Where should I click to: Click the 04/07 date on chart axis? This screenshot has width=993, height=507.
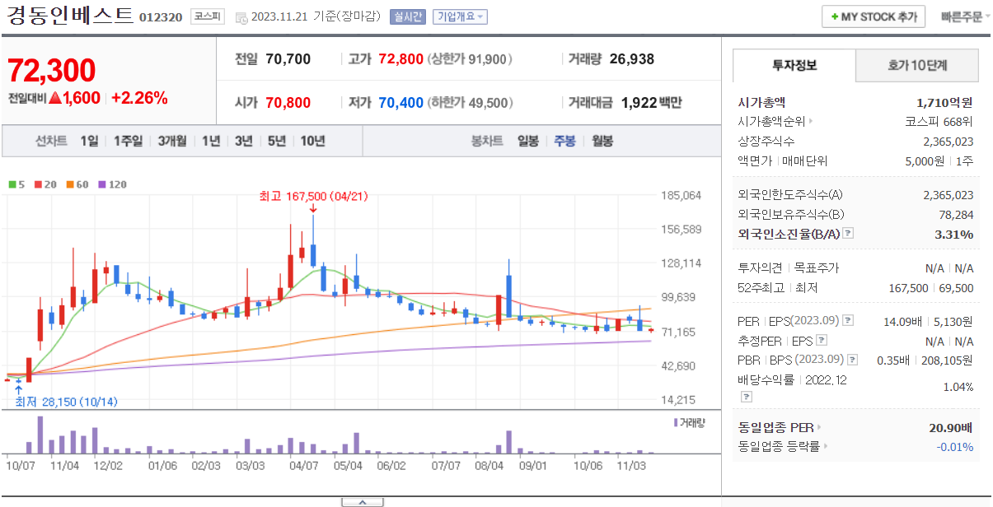pyautogui.click(x=304, y=466)
